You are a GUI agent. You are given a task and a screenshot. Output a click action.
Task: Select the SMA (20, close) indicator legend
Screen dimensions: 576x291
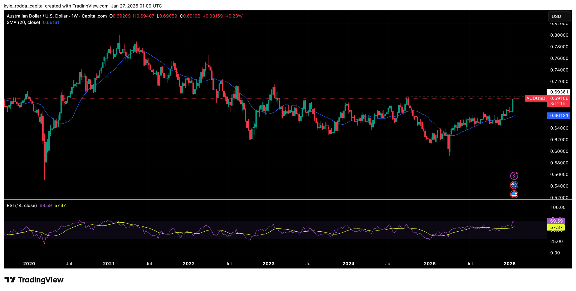(23, 23)
